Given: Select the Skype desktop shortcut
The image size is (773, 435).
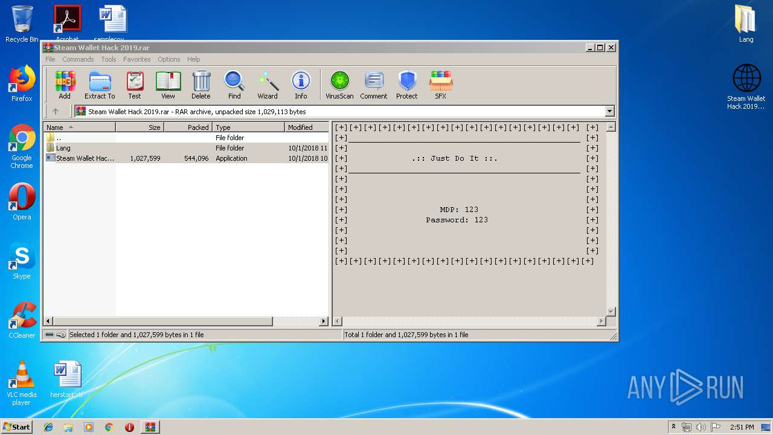Looking at the screenshot, I should 22,261.
